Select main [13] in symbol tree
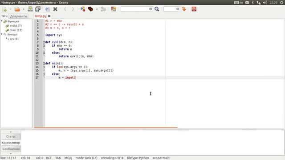Viewport: 285px width, 160px height. click(16, 30)
